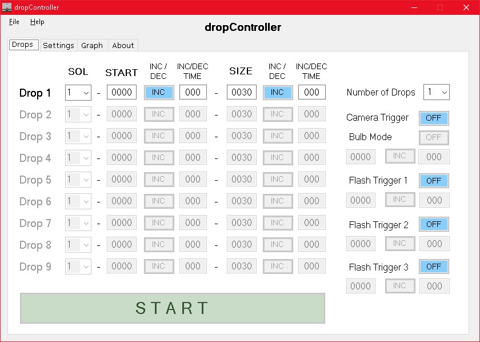The image size is (480, 342).
Task: Disable Flash Trigger 3
Action: tap(434, 267)
